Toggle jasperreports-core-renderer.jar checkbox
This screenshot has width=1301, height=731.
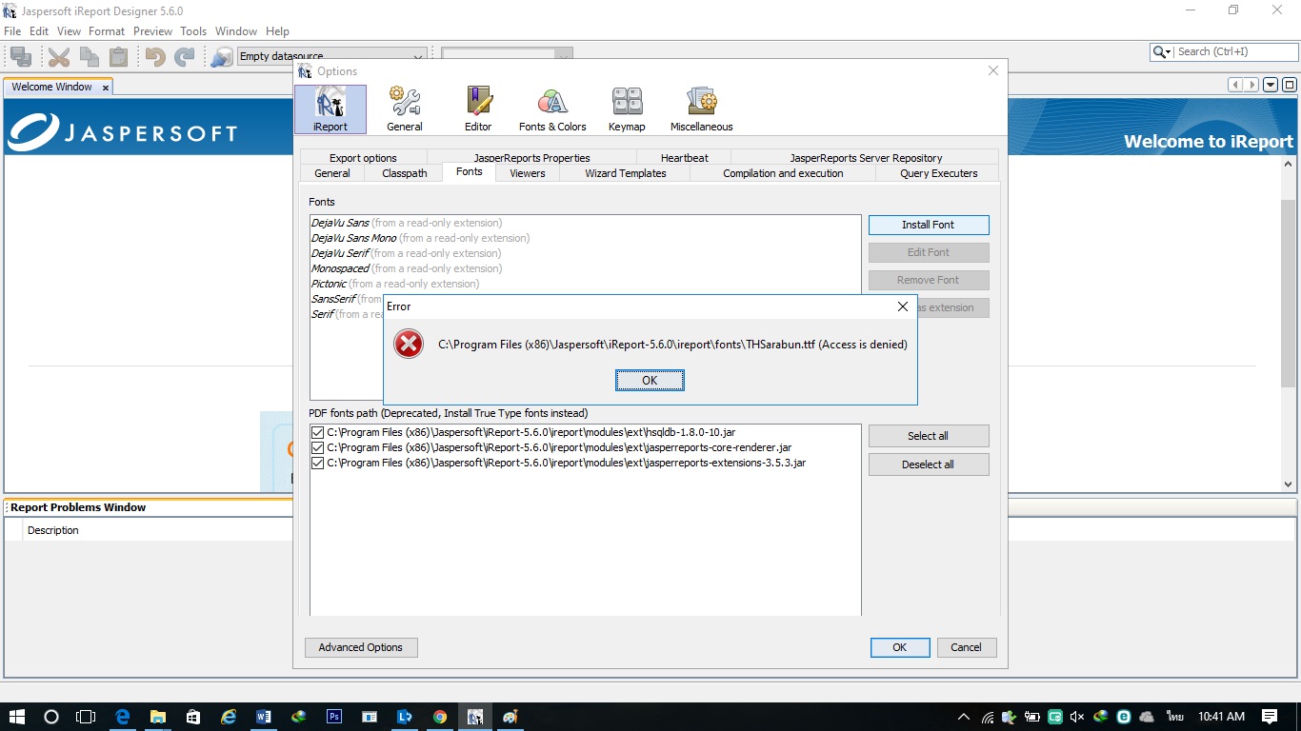[x=318, y=447]
